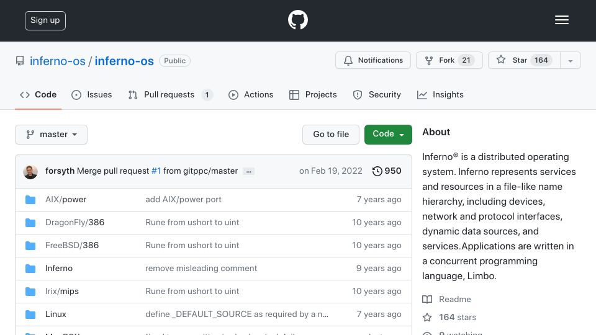Click the bell icon in Notifications
Image resolution: width=596 pixels, height=335 pixels.
(348, 60)
